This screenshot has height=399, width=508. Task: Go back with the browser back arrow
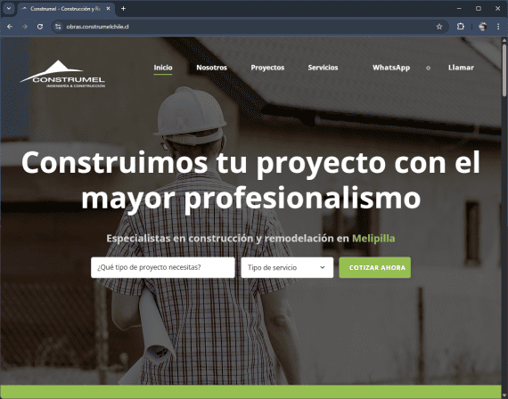pos(10,27)
